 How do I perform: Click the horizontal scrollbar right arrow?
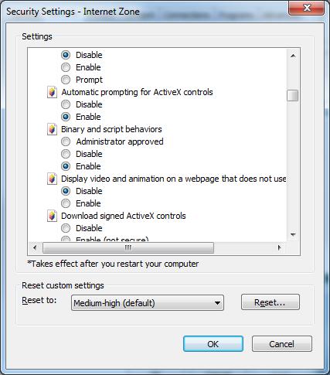coord(279,247)
